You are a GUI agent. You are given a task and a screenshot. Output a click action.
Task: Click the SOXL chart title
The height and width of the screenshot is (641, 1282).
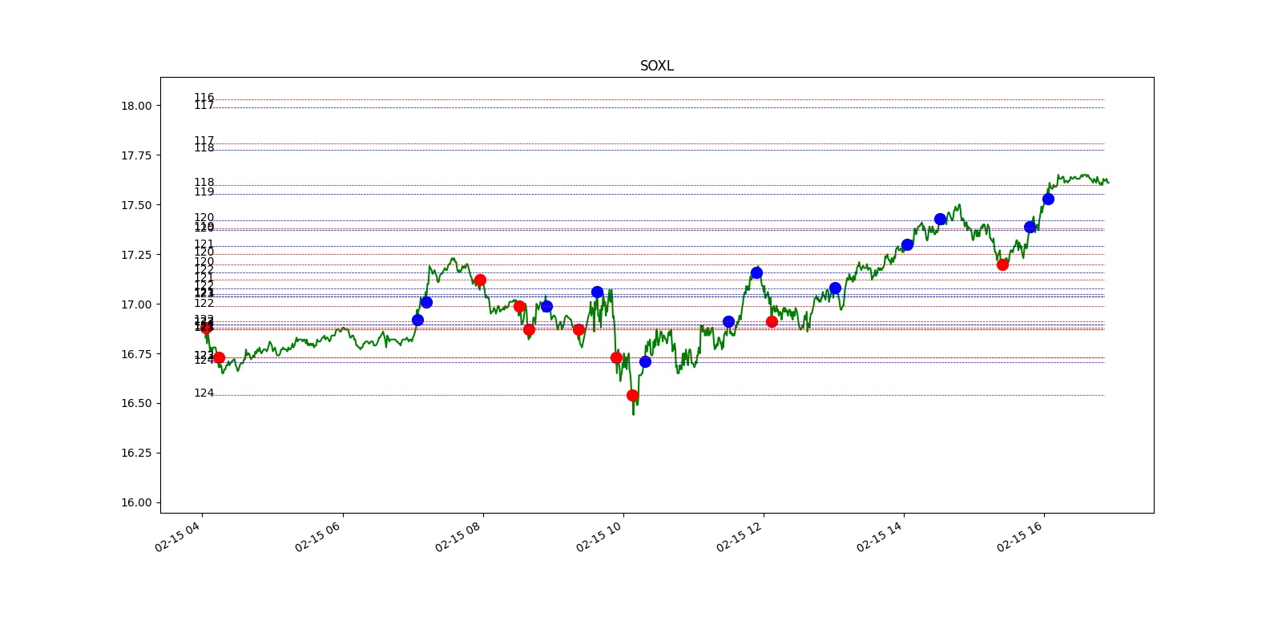click(656, 66)
